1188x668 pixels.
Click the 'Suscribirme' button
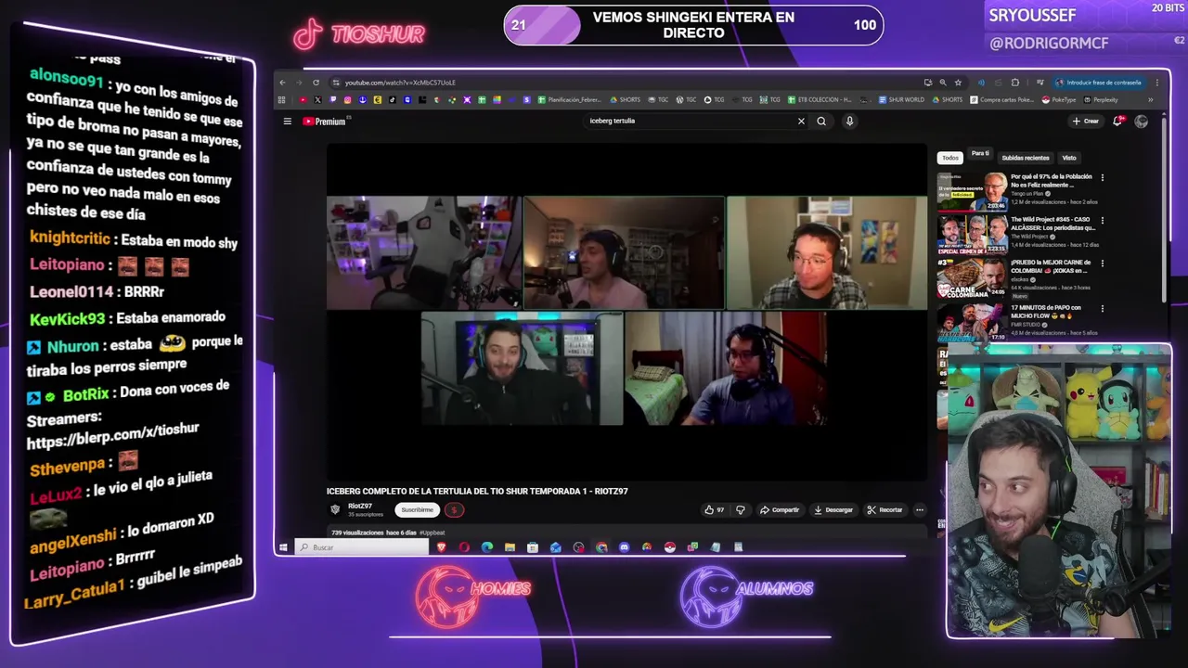coord(417,510)
